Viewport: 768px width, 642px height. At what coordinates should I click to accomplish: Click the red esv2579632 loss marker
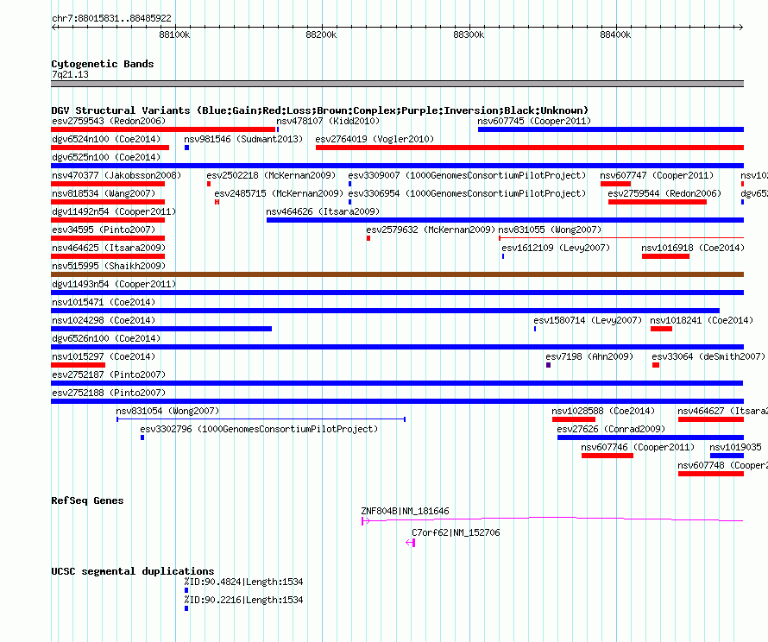tap(368, 238)
